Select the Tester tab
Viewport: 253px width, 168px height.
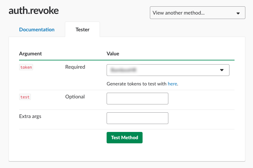[x=82, y=30]
